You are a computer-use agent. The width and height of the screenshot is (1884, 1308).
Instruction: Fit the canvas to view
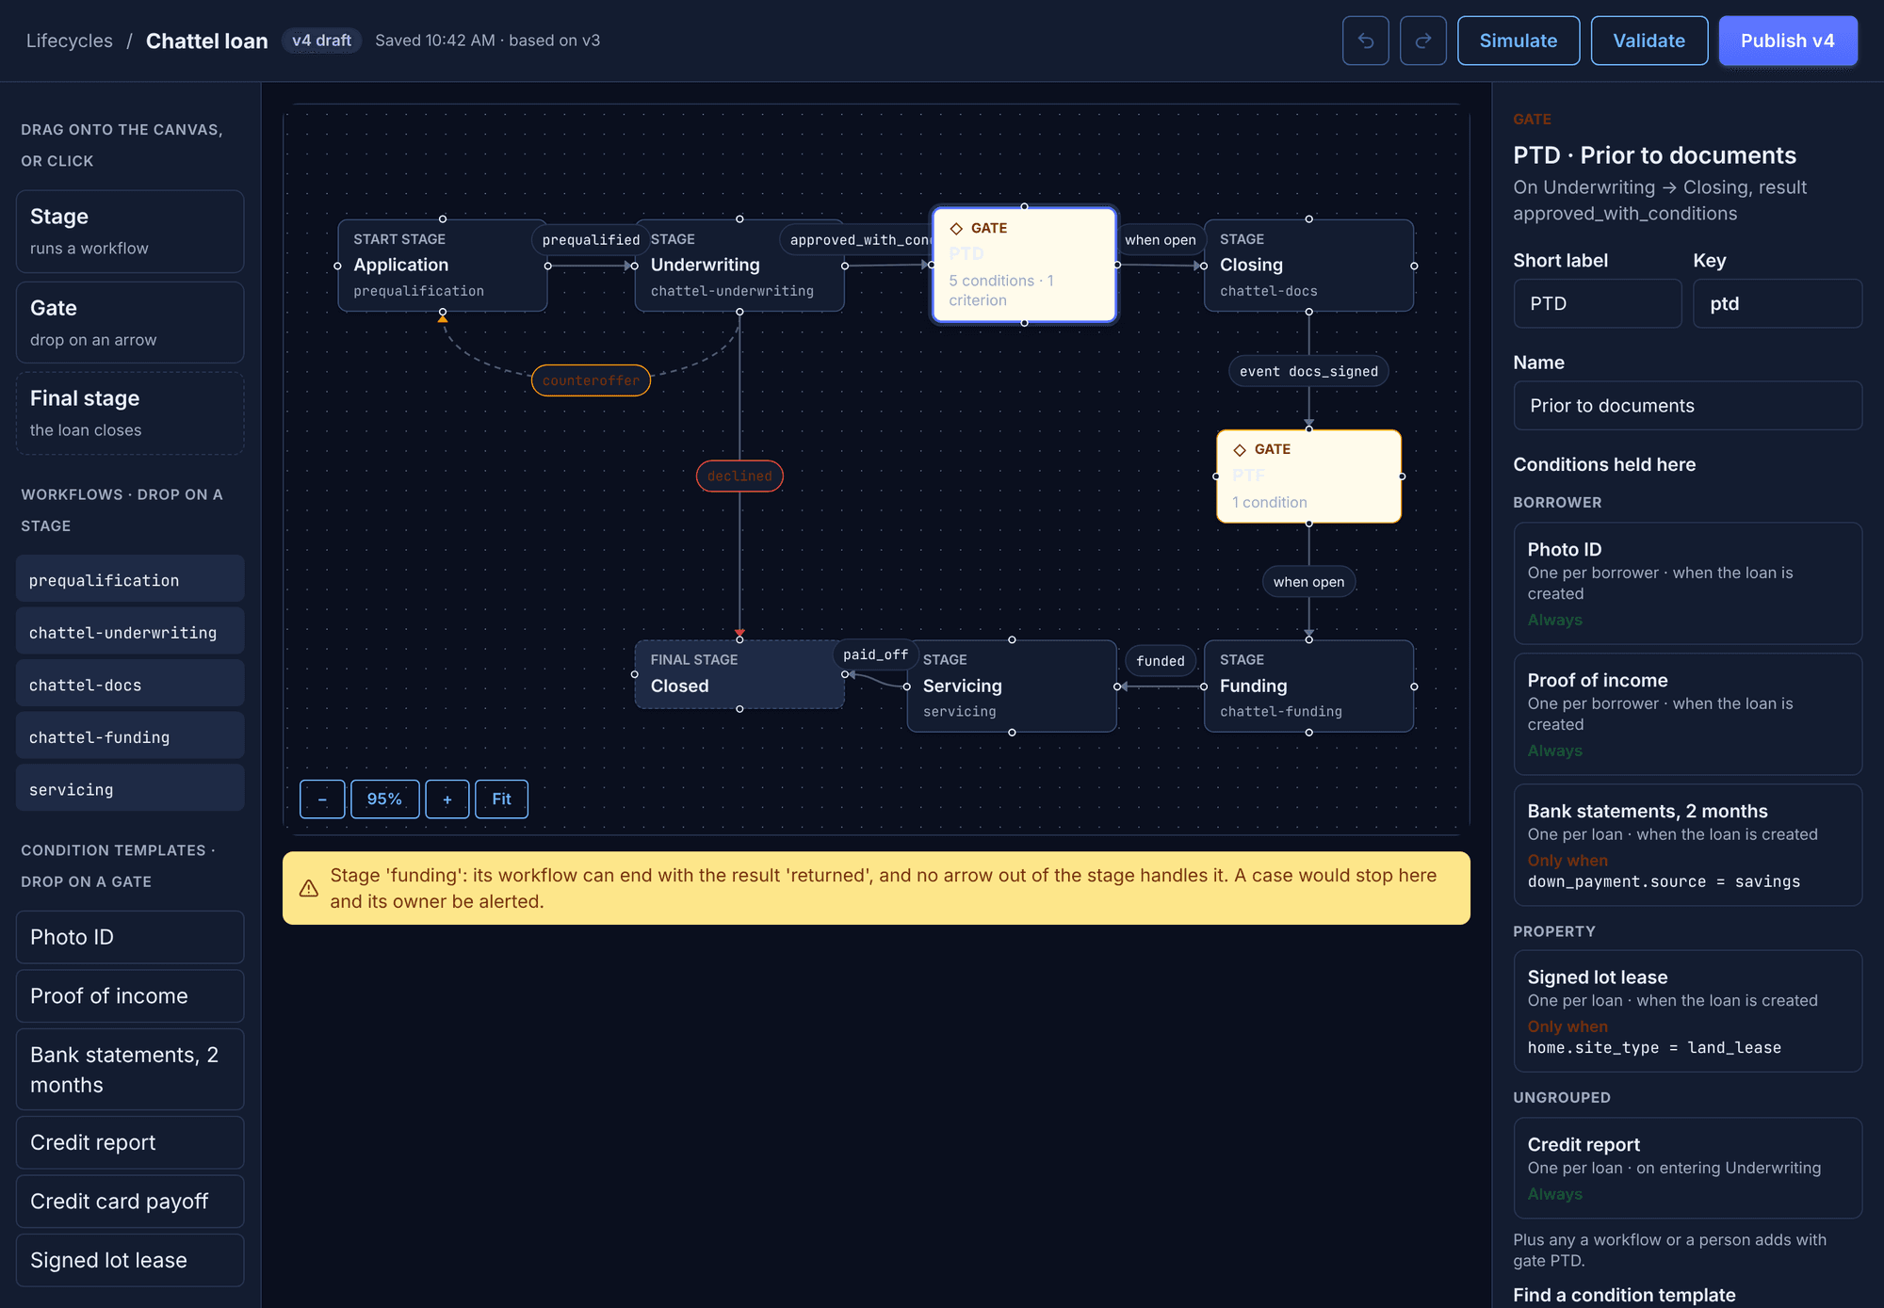pyautogui.click(x=501, y=799)
